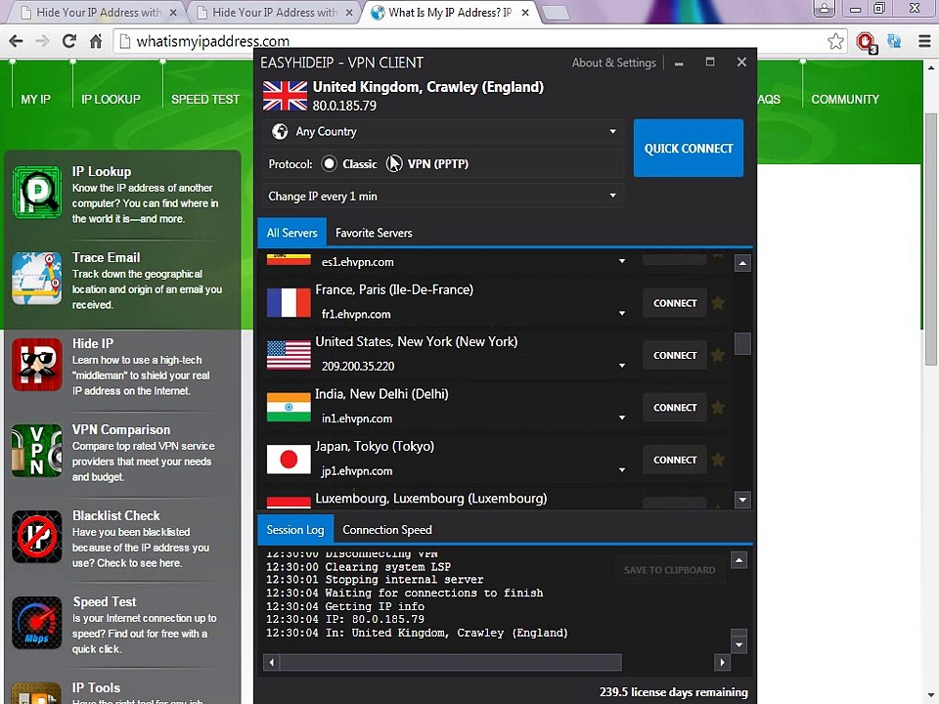
Task: Expand the jp1.ehvpn.com server dropdown
Action: pos(622,470)
